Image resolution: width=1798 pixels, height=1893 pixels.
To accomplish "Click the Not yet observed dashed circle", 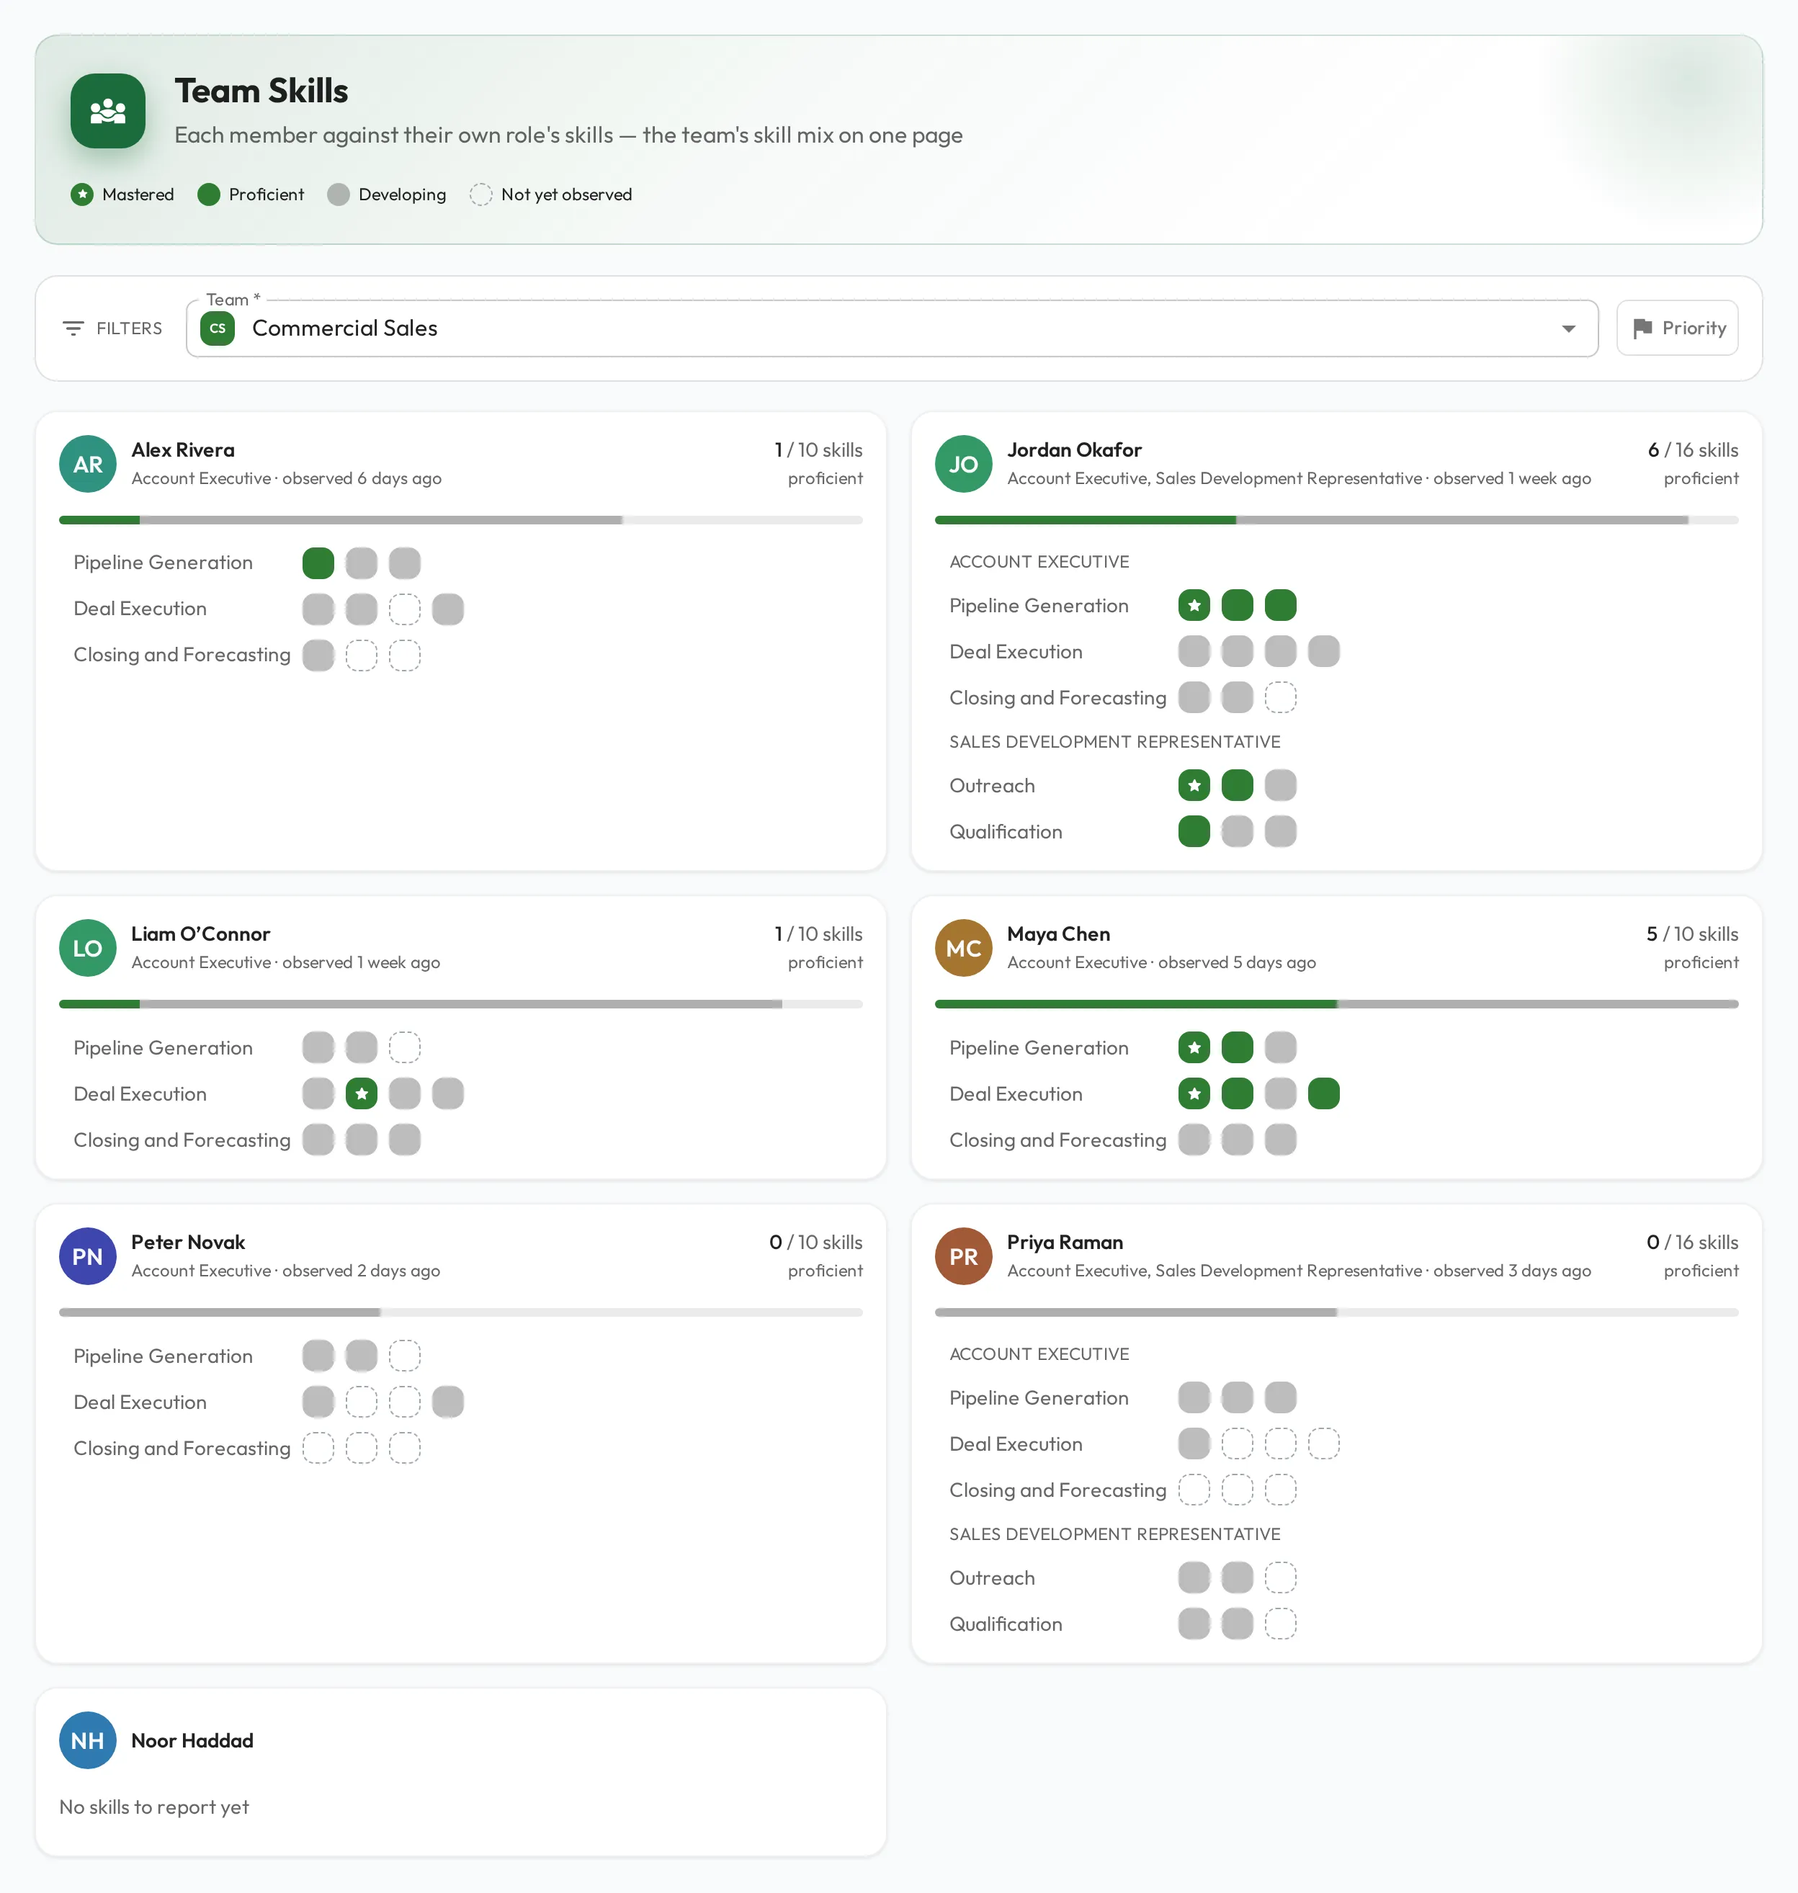I will click(x=481, y=194).
